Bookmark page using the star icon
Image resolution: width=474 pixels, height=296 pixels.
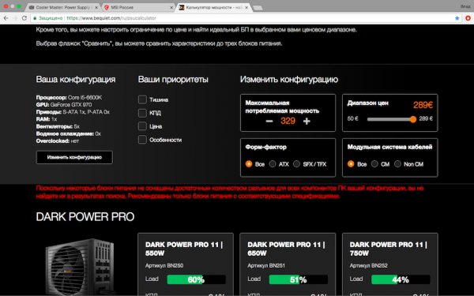tap(457, 18)
